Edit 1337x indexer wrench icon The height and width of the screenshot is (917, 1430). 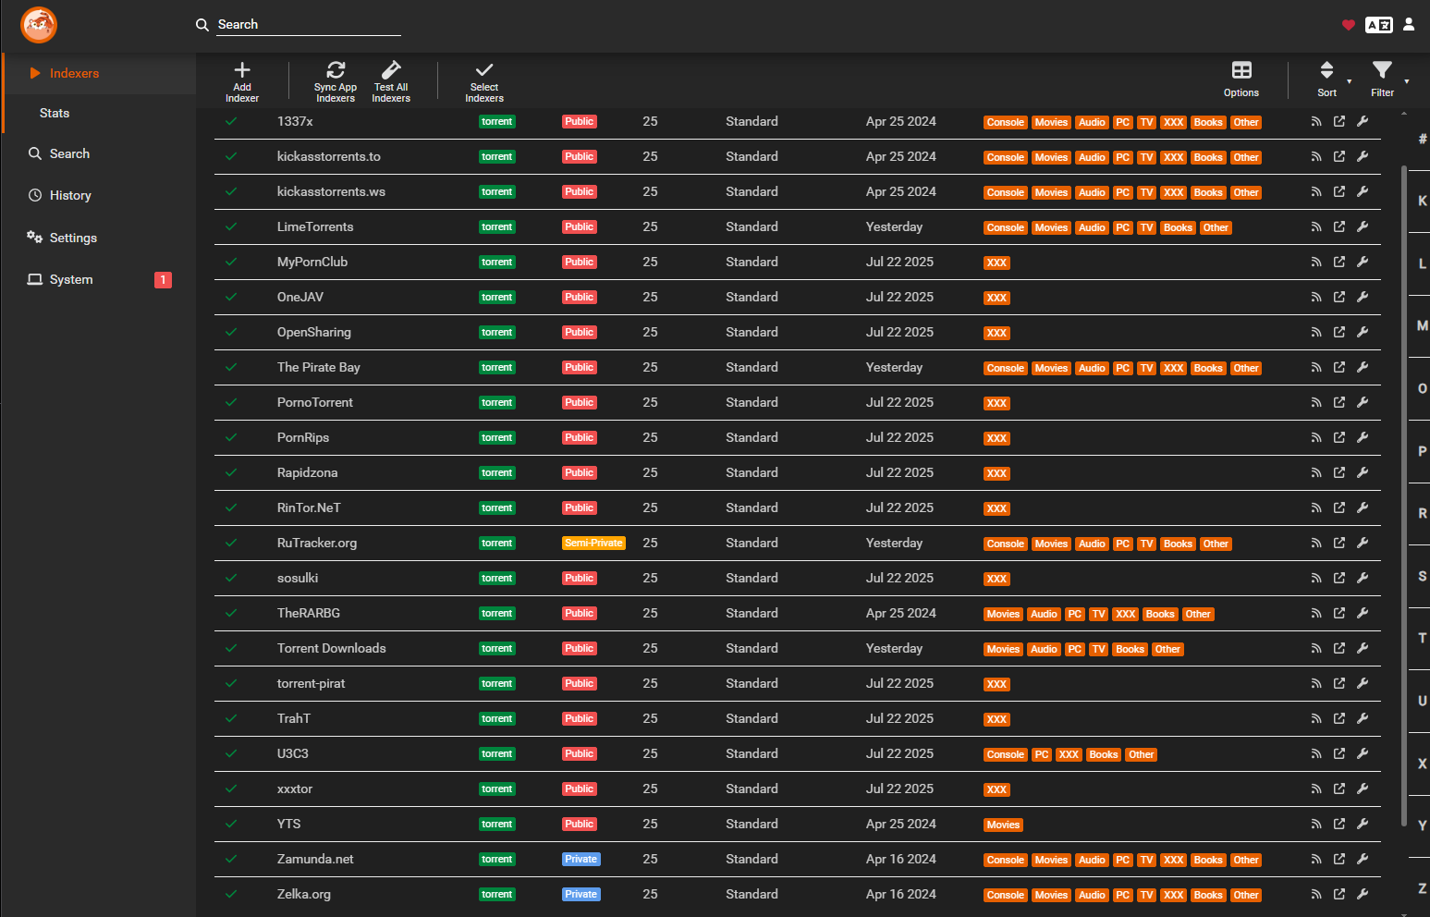pyautogui.click(x=1363, y=121)
